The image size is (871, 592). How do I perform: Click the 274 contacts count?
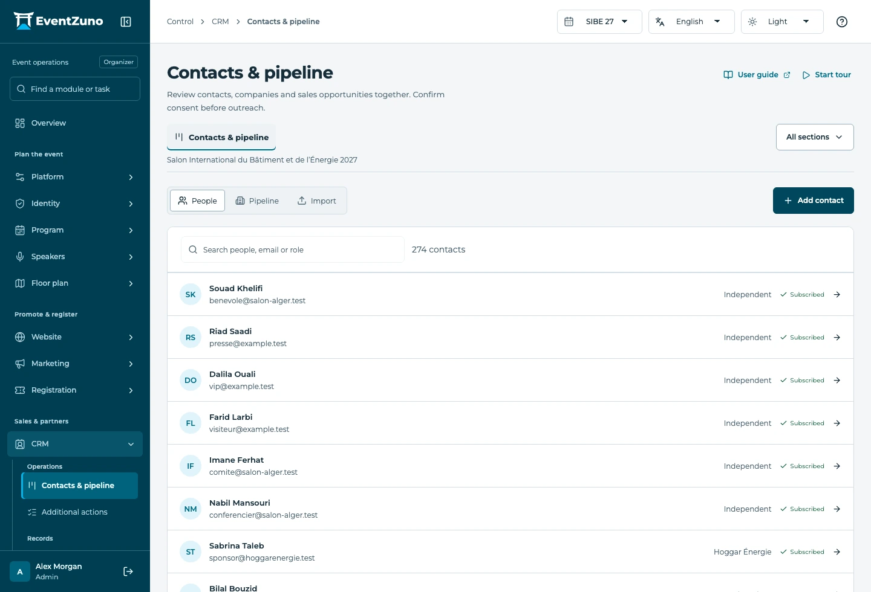tap(439, 249)
